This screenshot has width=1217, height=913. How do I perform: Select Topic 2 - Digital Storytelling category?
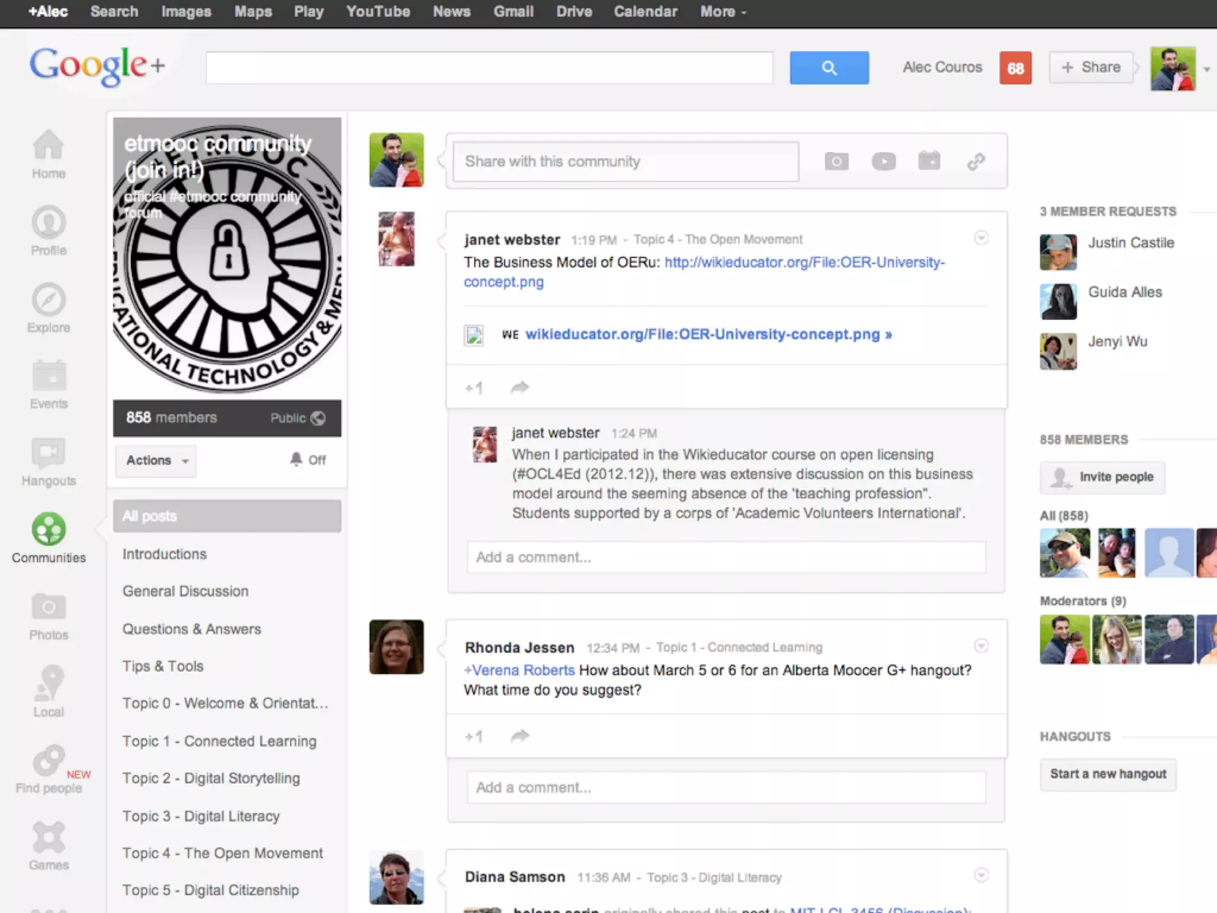211,778
